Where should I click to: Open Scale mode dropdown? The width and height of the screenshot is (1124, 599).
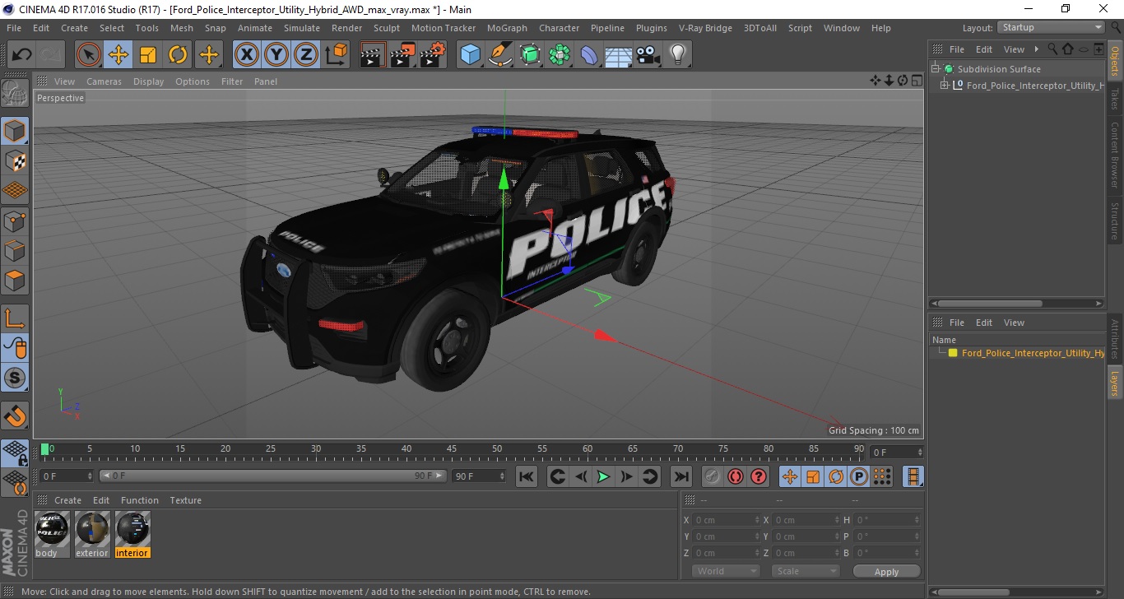[x=805, y=571]
